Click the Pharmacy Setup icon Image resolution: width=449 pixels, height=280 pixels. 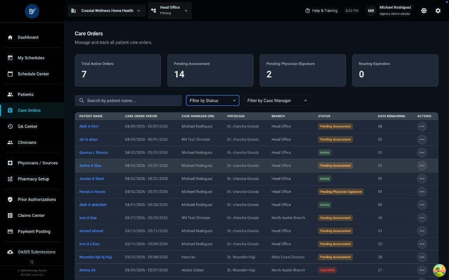click(10, 179)
